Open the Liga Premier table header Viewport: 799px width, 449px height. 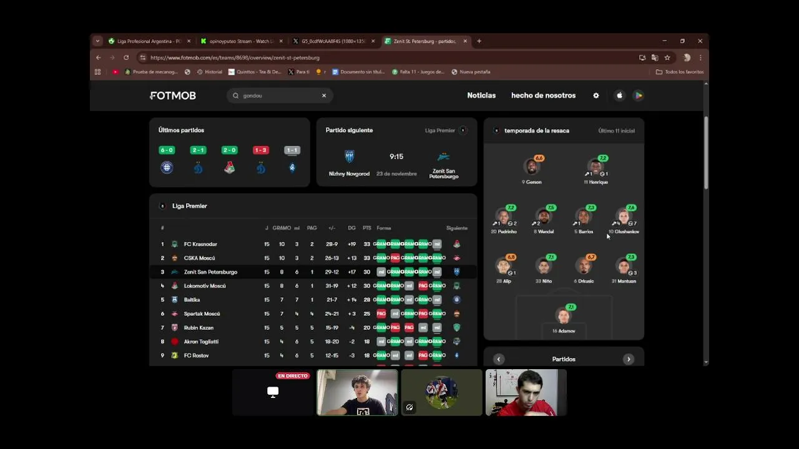click(x=189, y=206)
